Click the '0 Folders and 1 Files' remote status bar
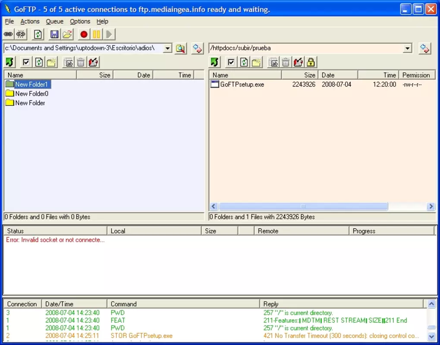440x345 pixels. pyautogui.click(x=322, y=217)
